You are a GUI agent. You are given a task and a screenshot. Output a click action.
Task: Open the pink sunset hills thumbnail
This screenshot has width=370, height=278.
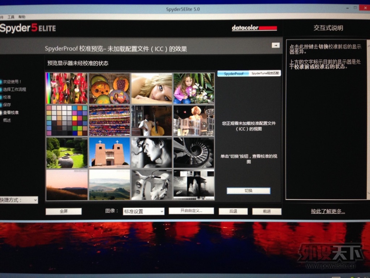point(67,185)
